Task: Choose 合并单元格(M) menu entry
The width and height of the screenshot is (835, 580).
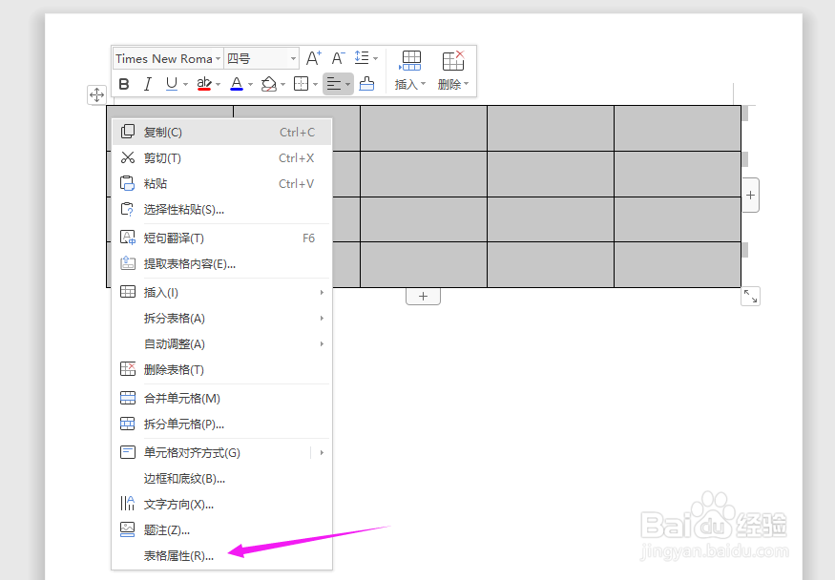Action: click(x=222, y=399)
